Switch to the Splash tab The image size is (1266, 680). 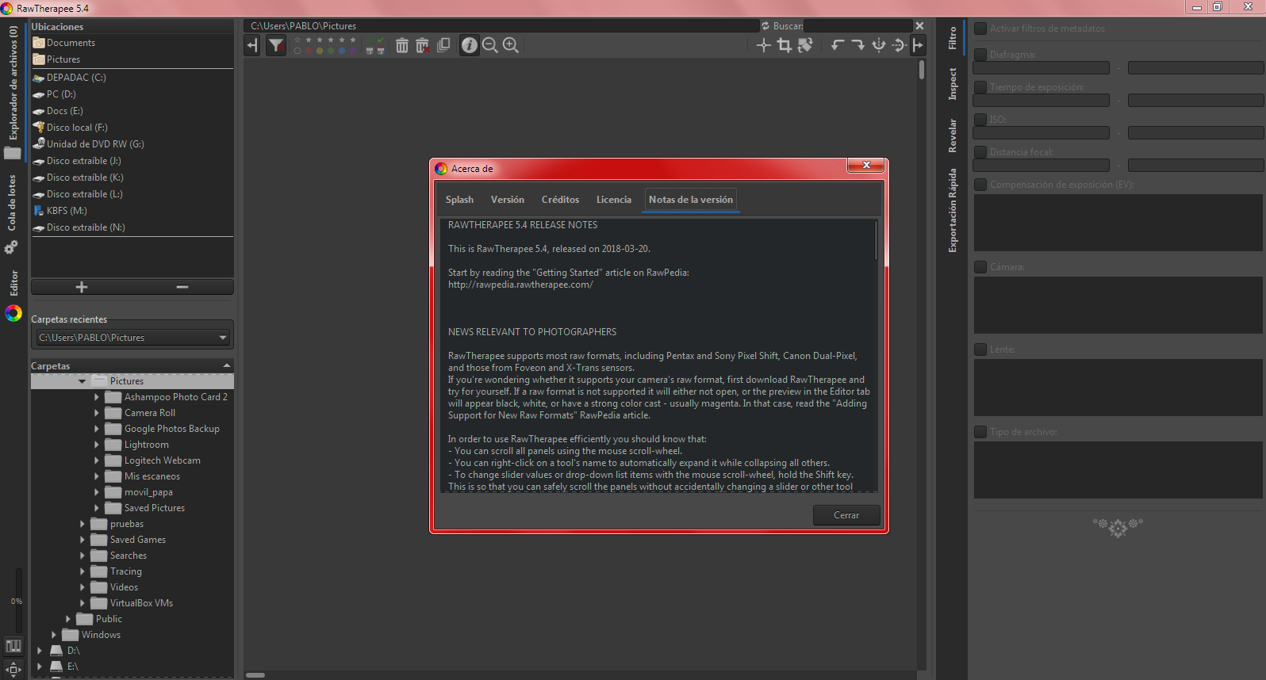(x=459, y=200)
